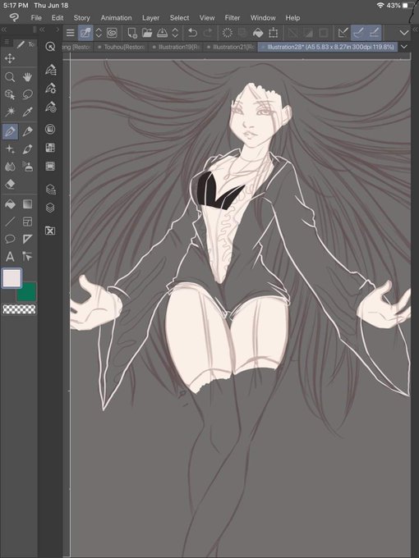Open the Layer Property palette icon
419x558 pixels.
pyautogui.click(x=50, y=189)
